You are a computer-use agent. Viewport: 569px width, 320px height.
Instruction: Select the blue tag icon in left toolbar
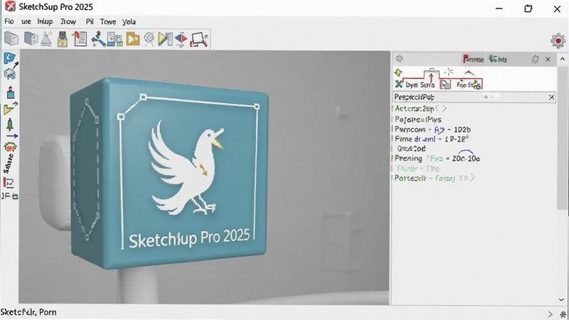tap(9, 58)
